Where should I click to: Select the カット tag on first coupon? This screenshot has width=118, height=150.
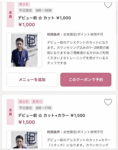[24, 4]
